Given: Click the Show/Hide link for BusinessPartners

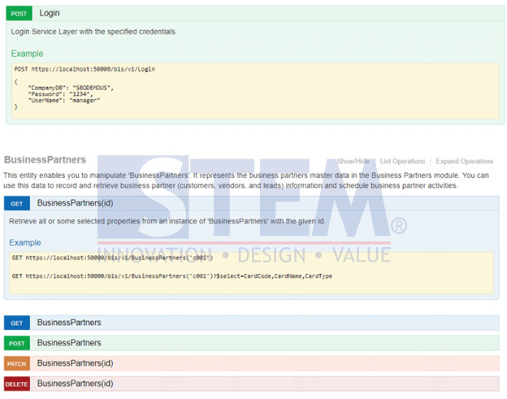Looking at the screenshot, I should pos(353,161).
